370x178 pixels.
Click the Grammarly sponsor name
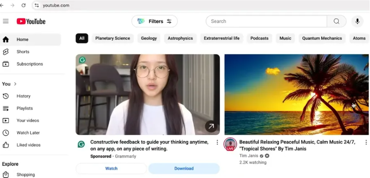point(125,156)
